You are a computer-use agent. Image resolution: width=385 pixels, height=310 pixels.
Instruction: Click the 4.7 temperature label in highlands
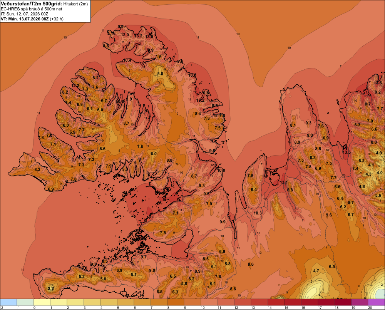(x=316, y=271)
